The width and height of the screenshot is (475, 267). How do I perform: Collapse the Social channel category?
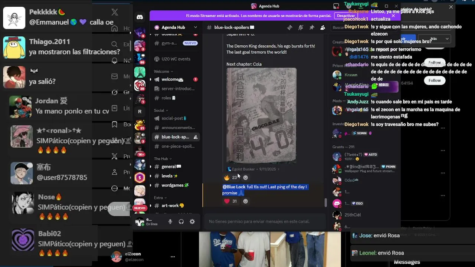pyautogui.click(x=161, y=111)
